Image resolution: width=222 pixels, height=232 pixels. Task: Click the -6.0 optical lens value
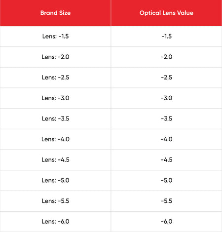(166, 221)
